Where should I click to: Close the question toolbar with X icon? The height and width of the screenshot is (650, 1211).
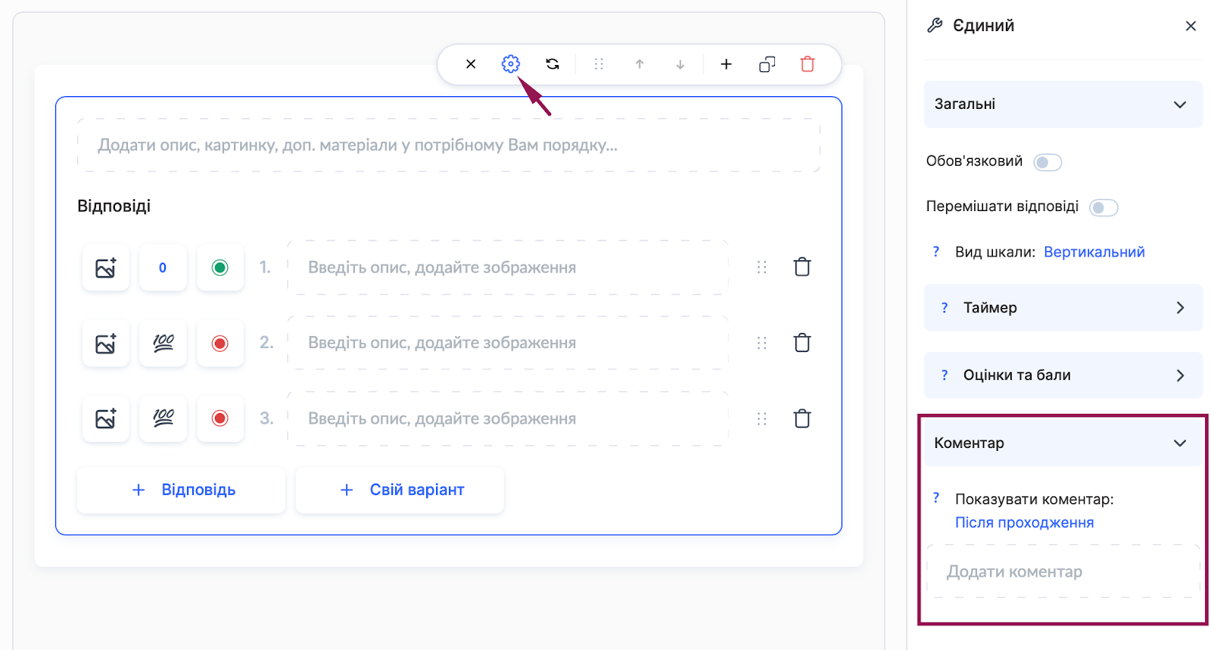pos(471,64)
